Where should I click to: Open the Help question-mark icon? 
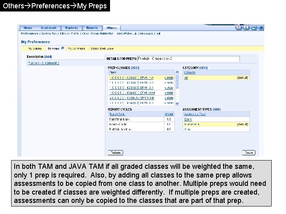(238, 28)
